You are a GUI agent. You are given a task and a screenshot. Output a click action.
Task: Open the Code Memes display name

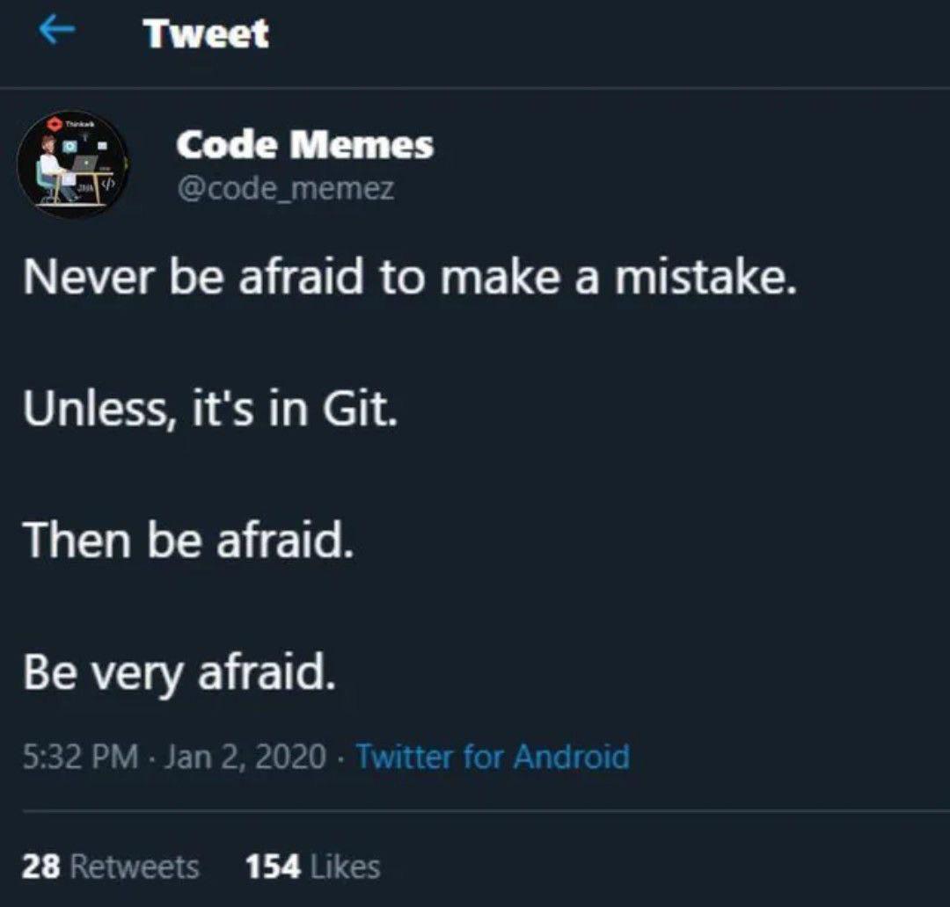304,144
